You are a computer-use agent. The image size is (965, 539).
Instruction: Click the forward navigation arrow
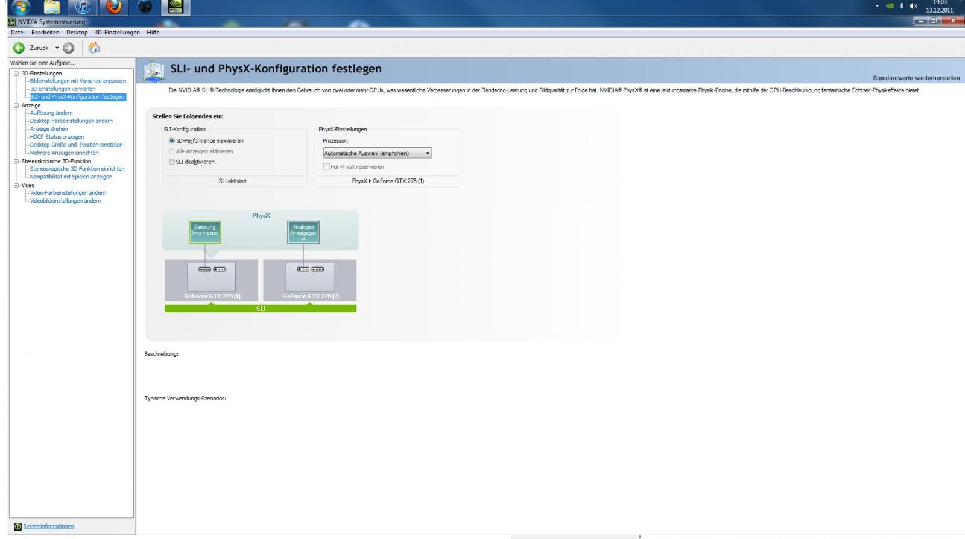tap(69, 48)
